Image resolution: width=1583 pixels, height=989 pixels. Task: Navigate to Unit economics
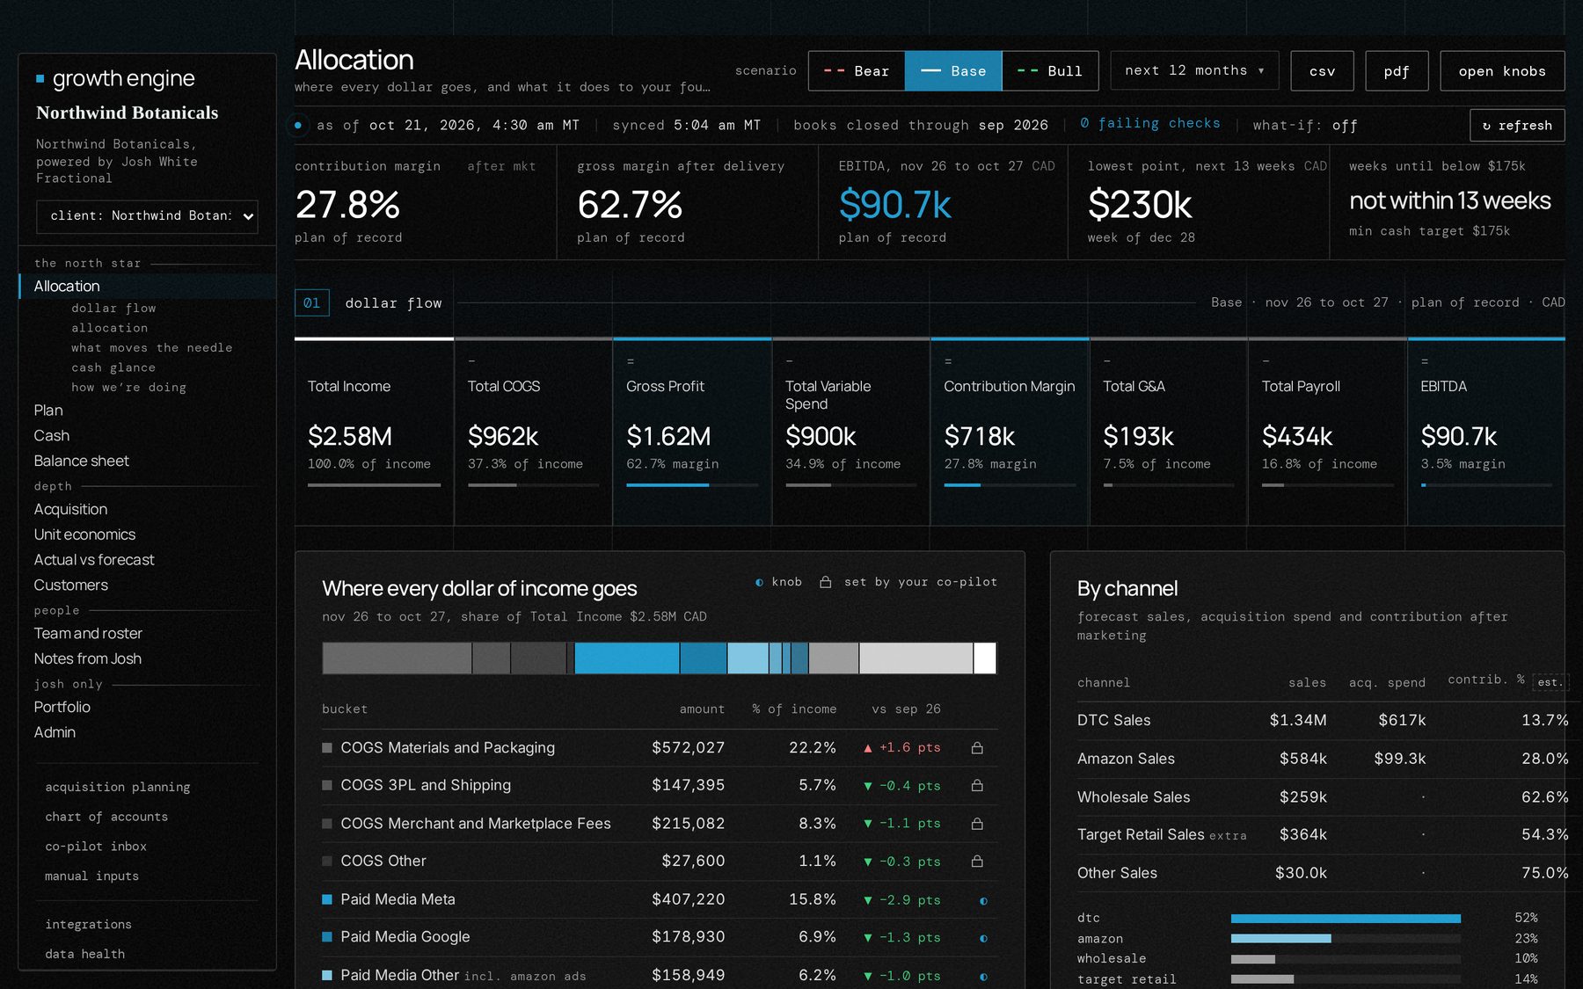click(x=84, y=534)
